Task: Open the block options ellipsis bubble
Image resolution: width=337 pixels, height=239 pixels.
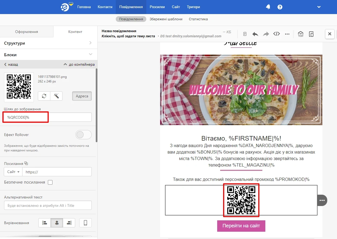Action: (x=322, y=200)
